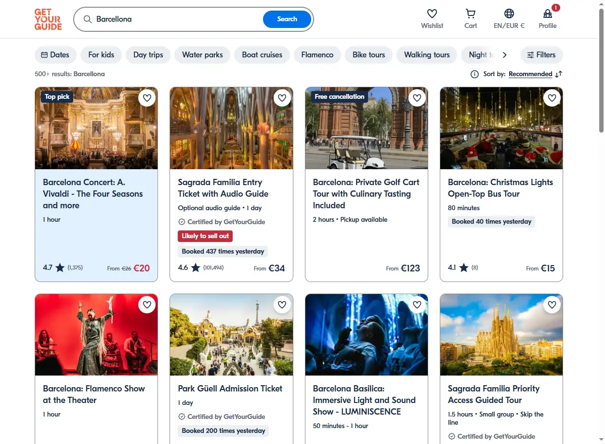Click the Top pick badge
This screenshot has height=444, width=605.
click(57, 97)
